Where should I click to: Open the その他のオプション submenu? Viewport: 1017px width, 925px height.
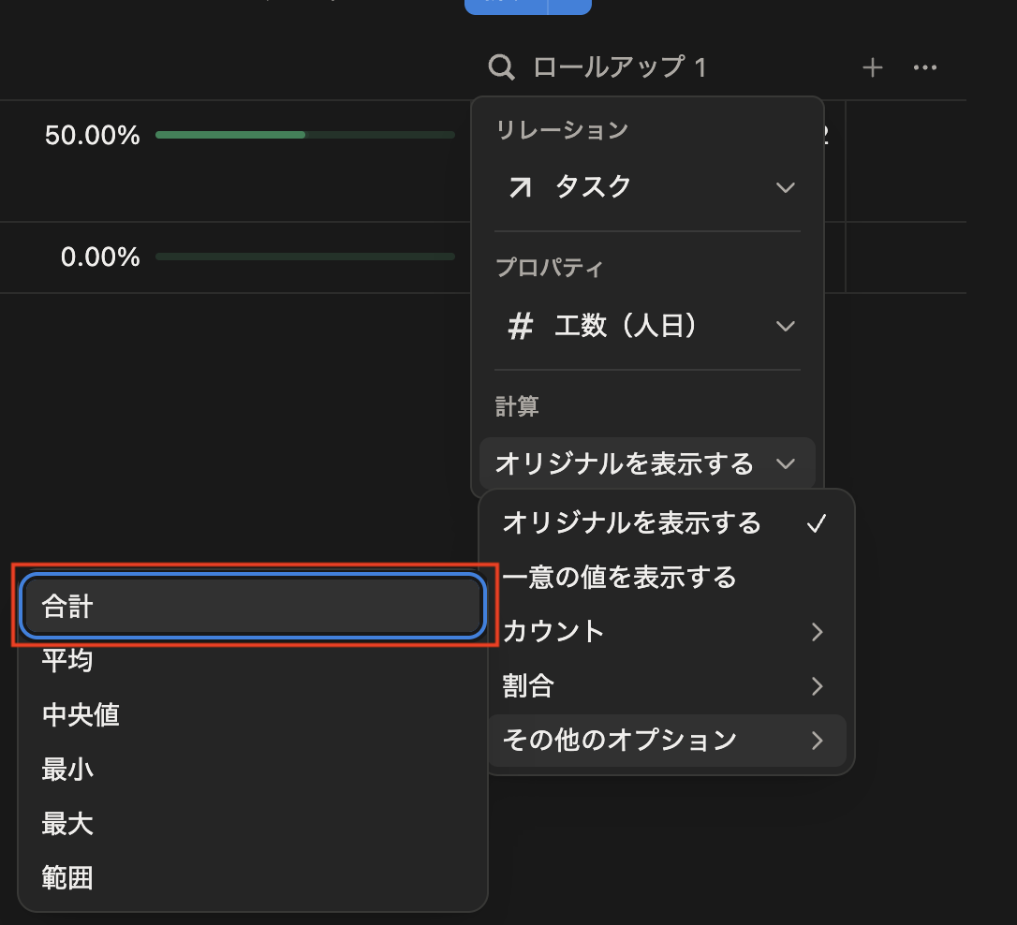point(665,741)
